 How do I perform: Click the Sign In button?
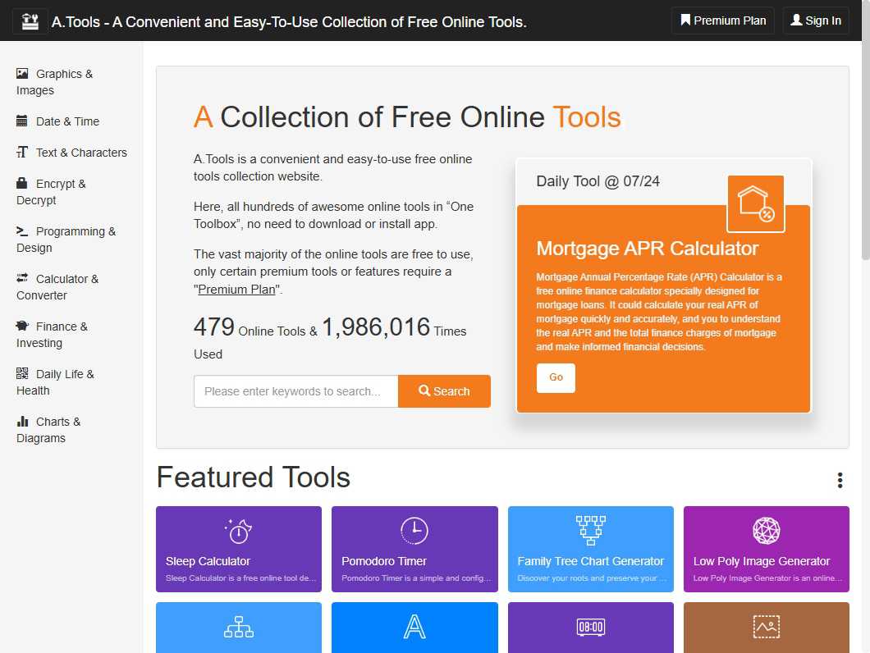tap(815, 21)
